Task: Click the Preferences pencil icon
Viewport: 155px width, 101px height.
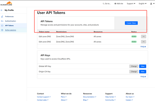Action: pos(2,16)
